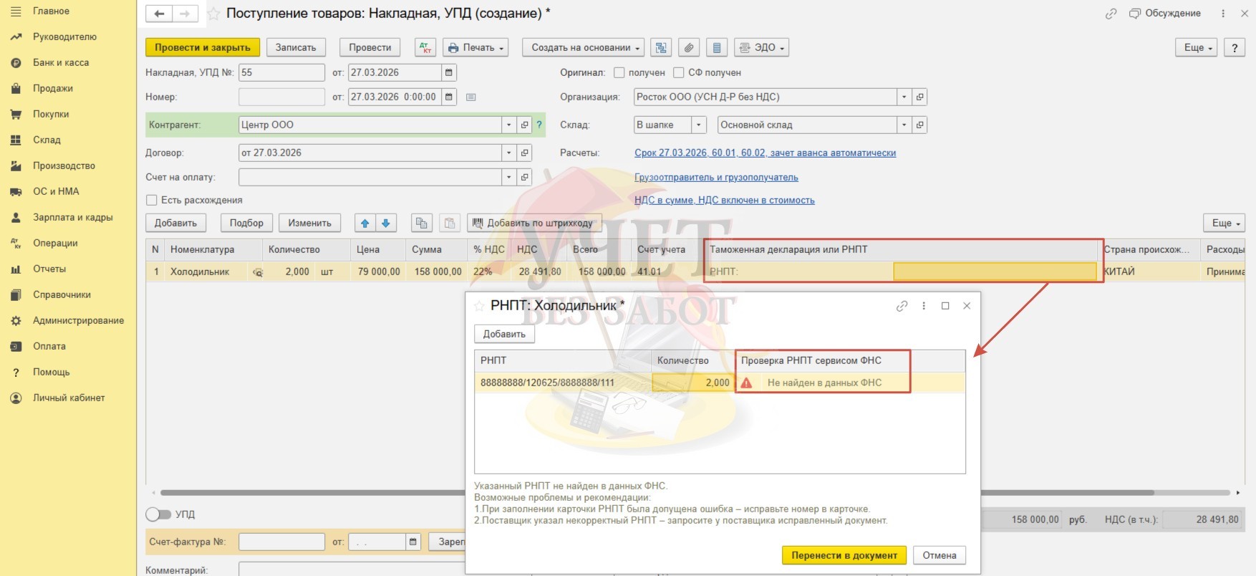The image size is (1256, 576).
Task: Open calendar picker for Накладная date
Action: point(449,72)
